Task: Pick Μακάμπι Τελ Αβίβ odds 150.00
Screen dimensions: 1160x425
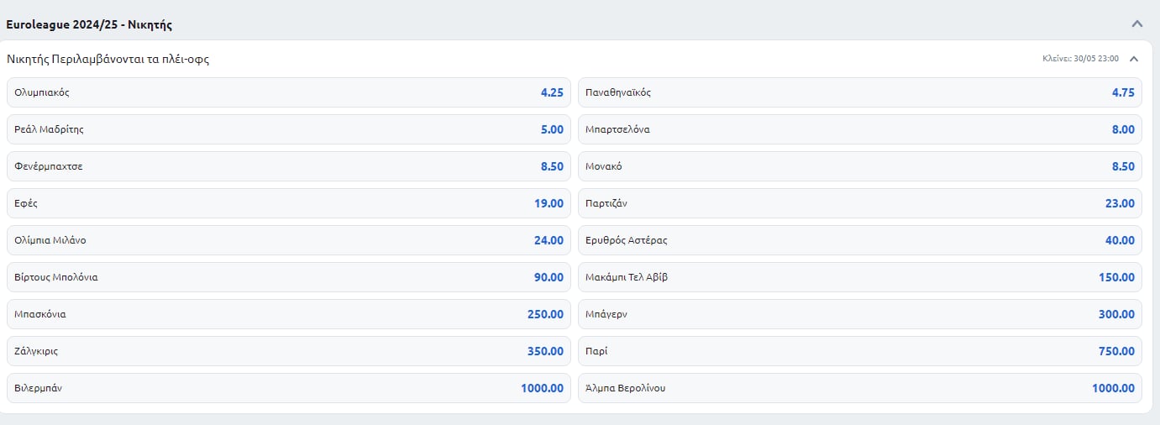Action: pyautogui.click(x=859, y=277)
